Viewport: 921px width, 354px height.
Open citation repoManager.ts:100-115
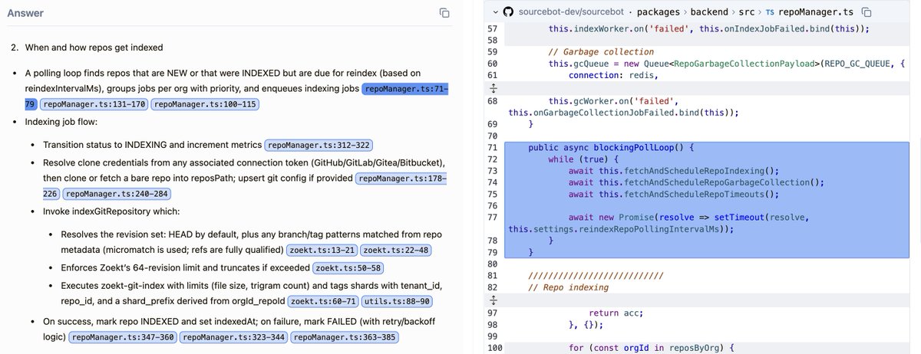(205, 104)
